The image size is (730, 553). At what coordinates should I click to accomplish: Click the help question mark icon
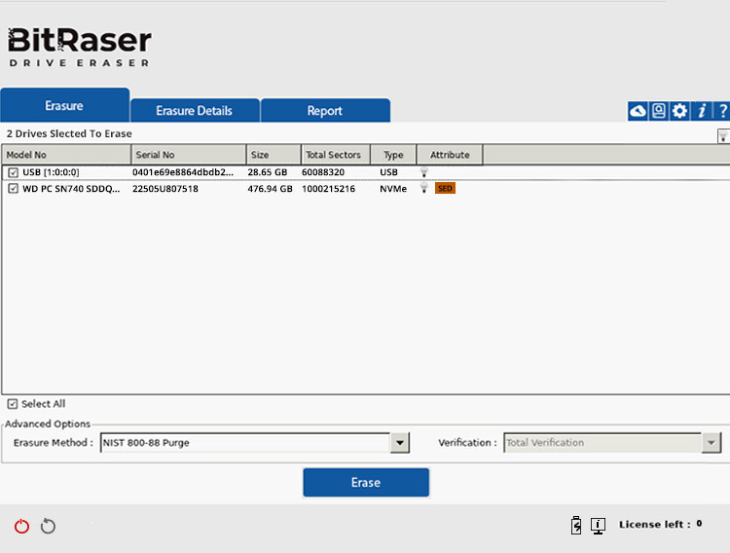click(x=722, y=111)
